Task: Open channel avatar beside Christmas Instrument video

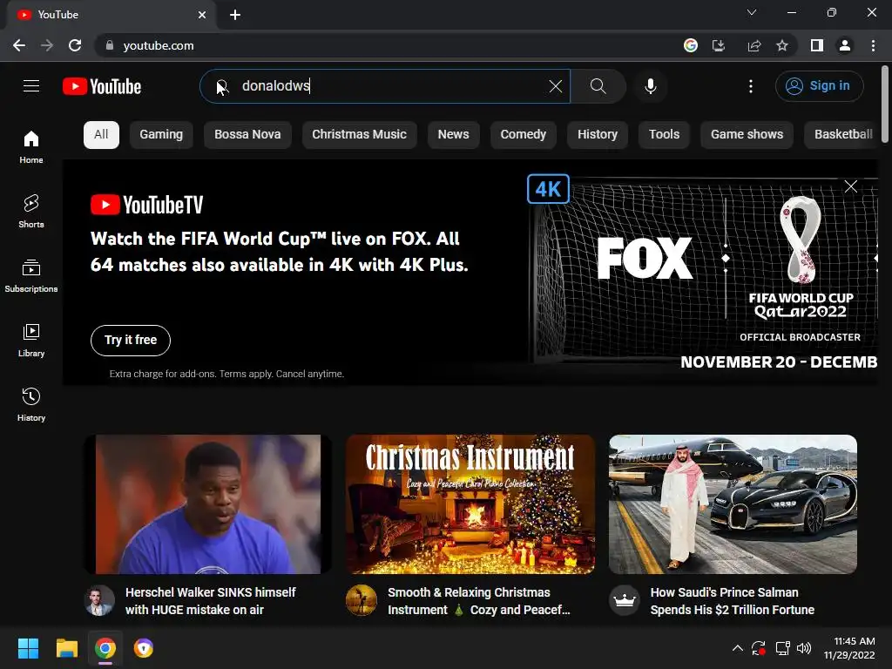Action: [x=362, y=600]
